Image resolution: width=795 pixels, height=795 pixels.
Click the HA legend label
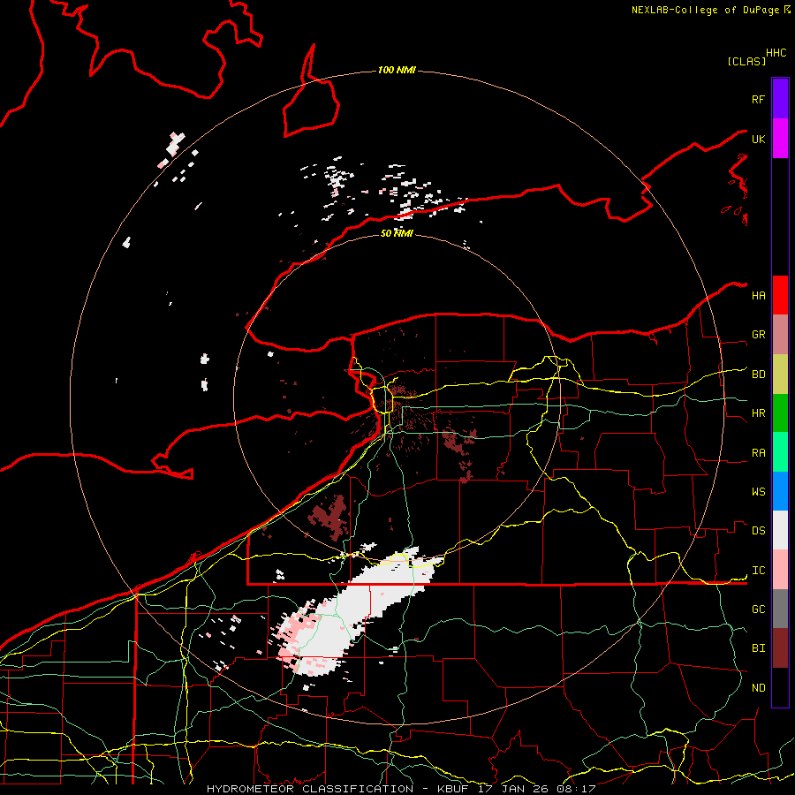coord(758,296)
